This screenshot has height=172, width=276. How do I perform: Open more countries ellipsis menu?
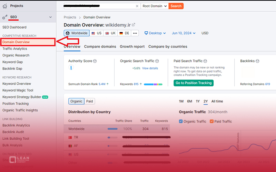(135, 33)
